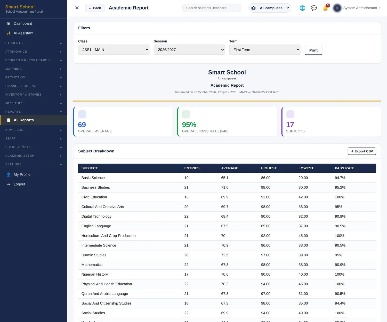Expand the Academic Setup section
Screen dimensions: 387x322
pyautogui.click(x=34, y=156)
